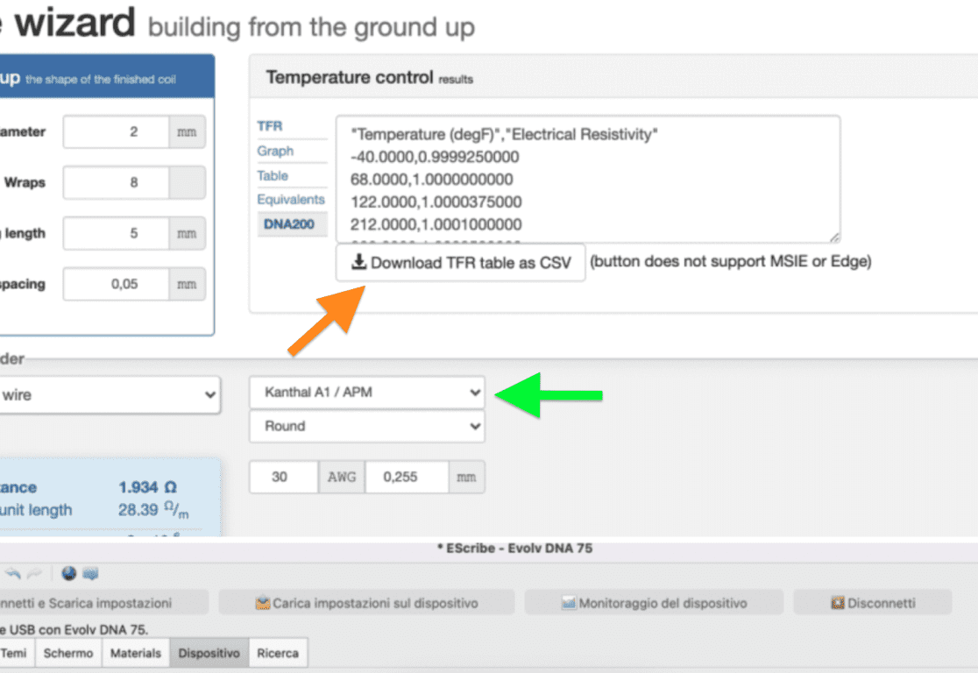
Task: Open the wire type dropdown
Action: point(109,395)
